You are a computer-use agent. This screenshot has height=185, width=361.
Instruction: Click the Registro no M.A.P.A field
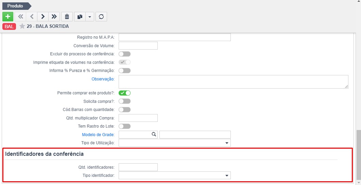coord(174,37)
